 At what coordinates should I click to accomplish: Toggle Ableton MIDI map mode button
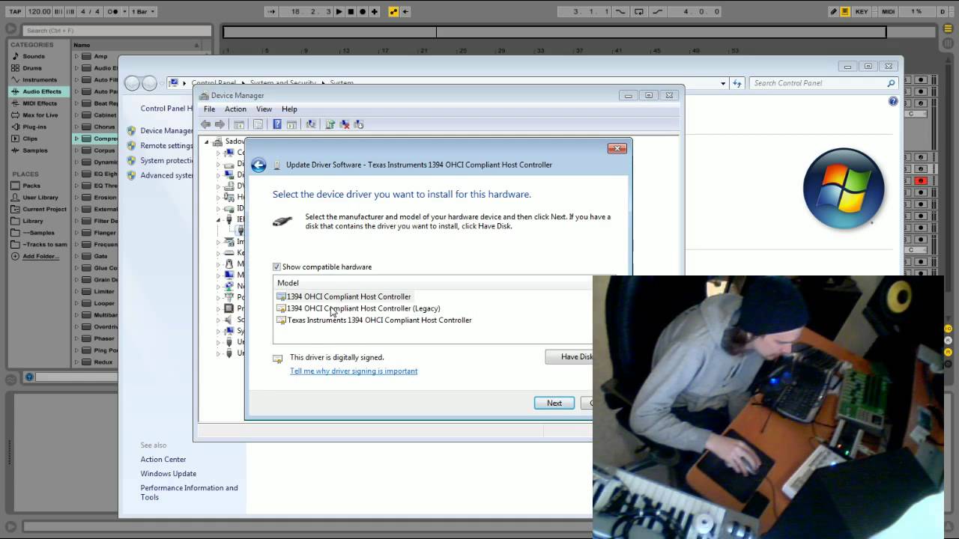(x=889, y=11)
